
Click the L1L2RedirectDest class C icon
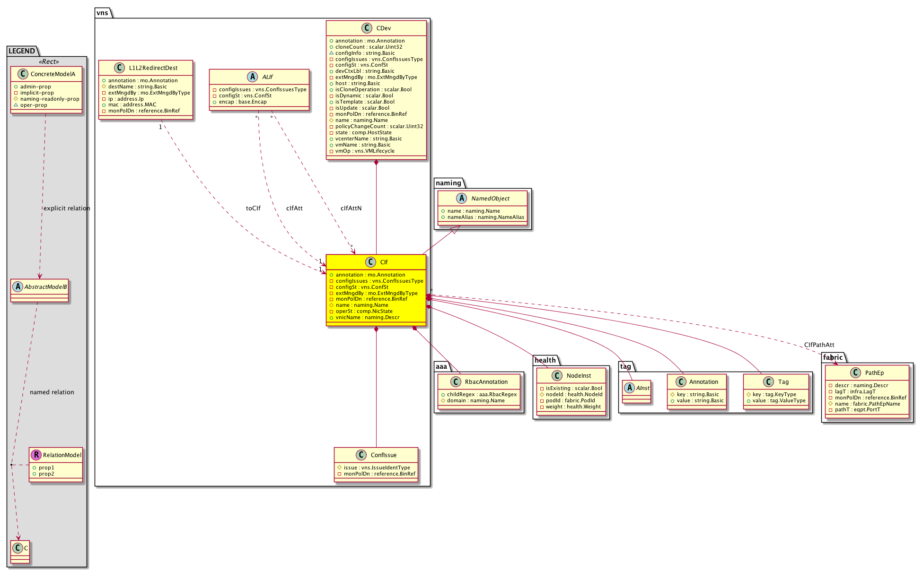tap(119, 68)
